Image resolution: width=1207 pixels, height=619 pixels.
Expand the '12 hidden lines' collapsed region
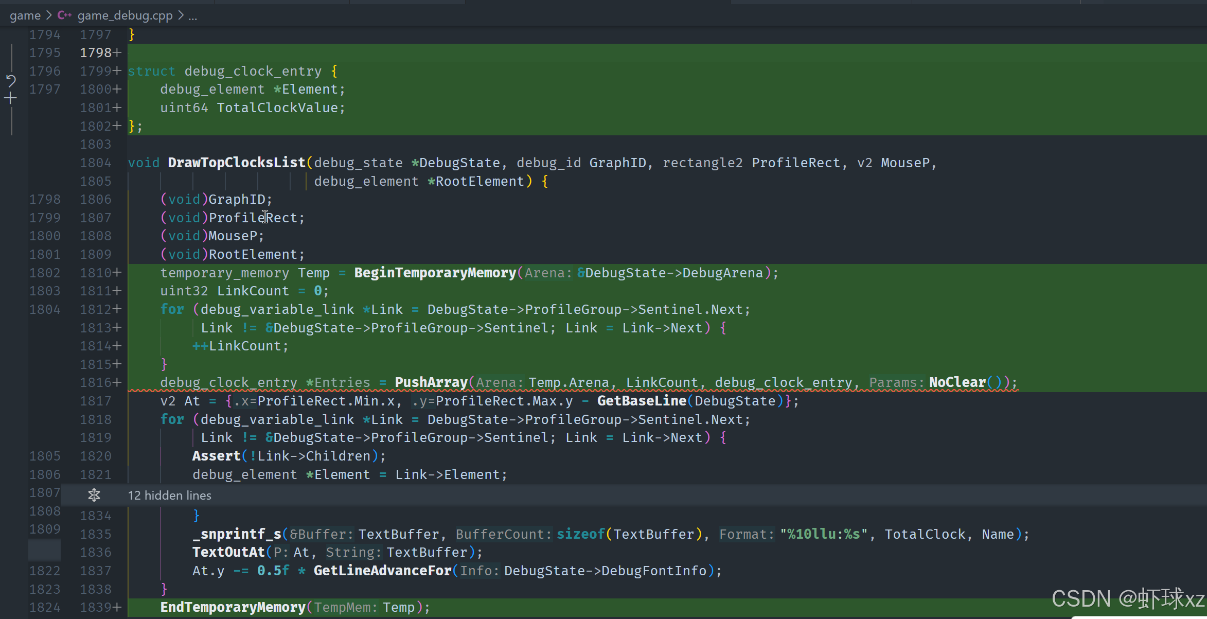pos(169,496)
